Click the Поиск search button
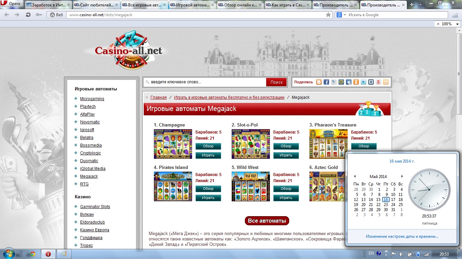Image resolution: width=462 pixels, height=259 pixels. [276, 82]
